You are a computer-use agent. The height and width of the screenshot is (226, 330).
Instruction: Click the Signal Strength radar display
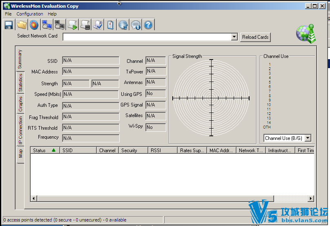pos(211,98)
